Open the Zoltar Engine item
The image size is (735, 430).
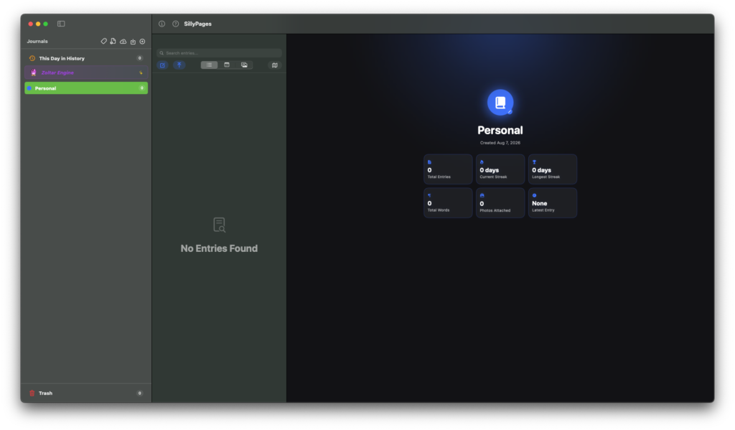[x=86, y=73]
